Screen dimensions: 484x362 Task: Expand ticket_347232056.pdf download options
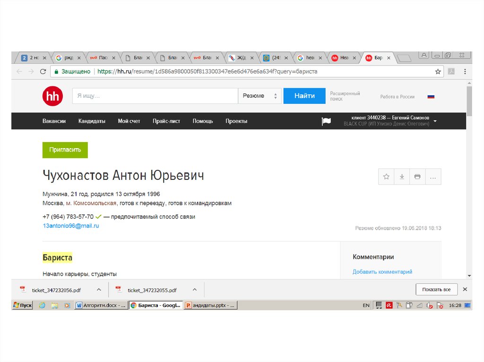click(99, 290)
